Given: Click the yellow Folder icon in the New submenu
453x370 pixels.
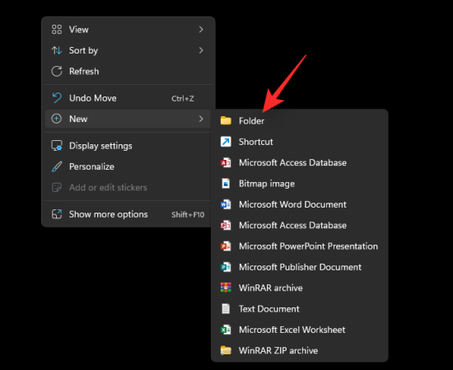Looking at the screenshot, I should coord(226,120).
